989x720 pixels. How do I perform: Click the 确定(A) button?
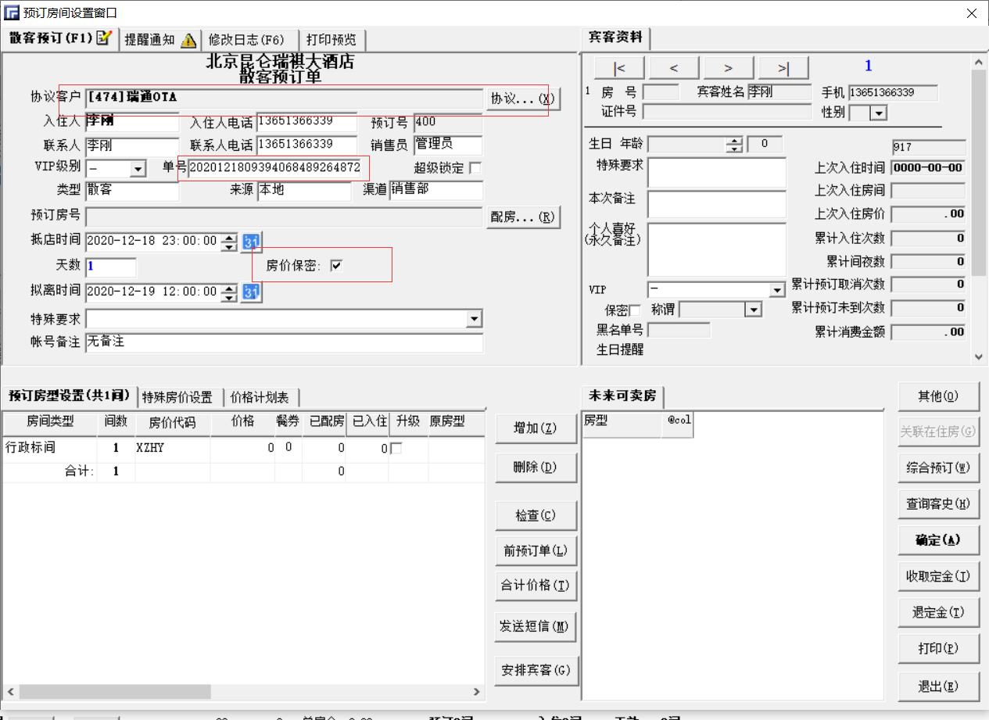point(938,540)
